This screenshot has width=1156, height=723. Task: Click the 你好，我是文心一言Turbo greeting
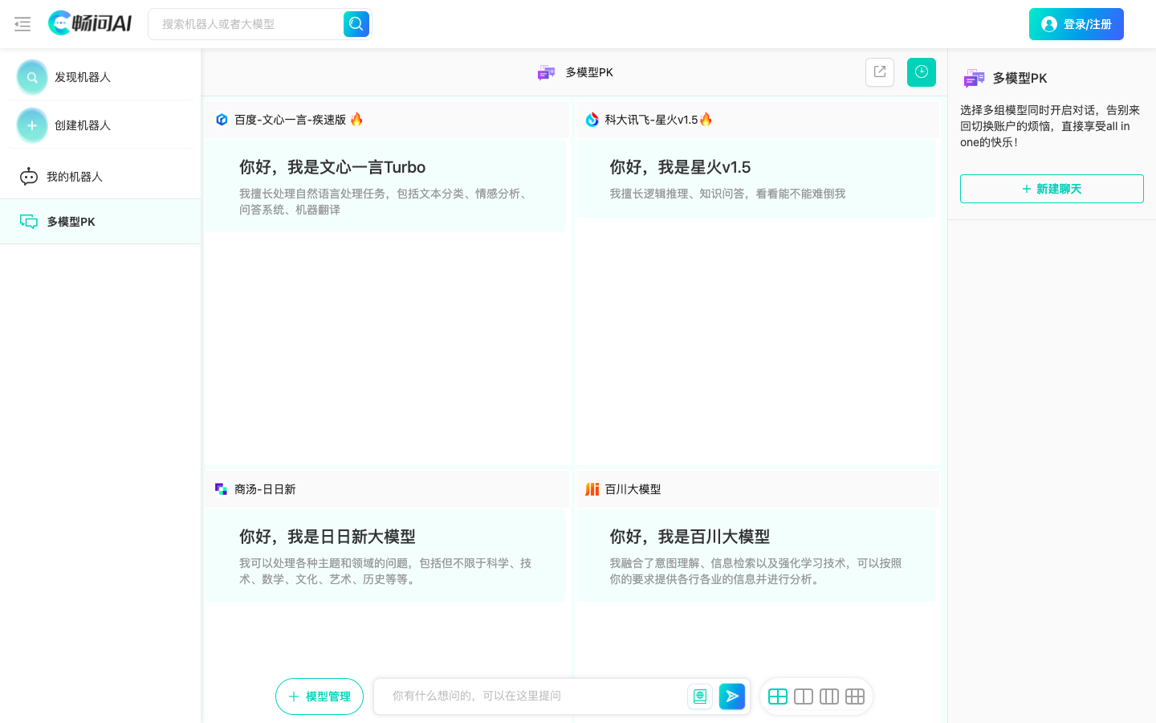coord(332,167)
